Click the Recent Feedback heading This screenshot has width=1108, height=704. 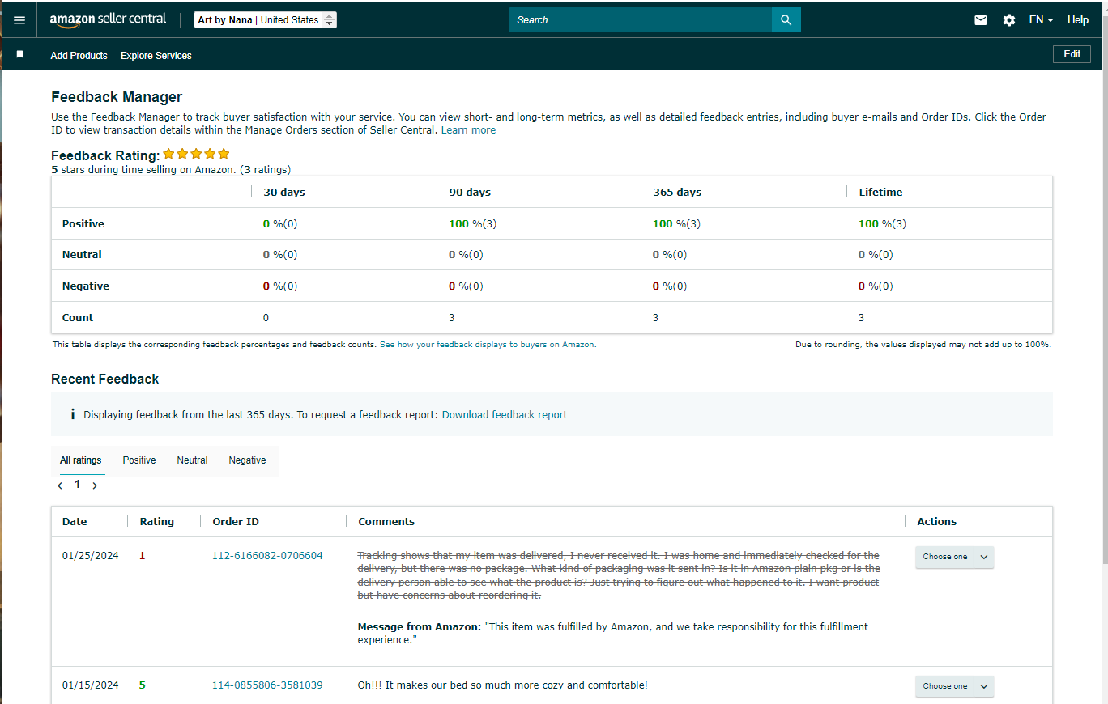tap(105, 379)
